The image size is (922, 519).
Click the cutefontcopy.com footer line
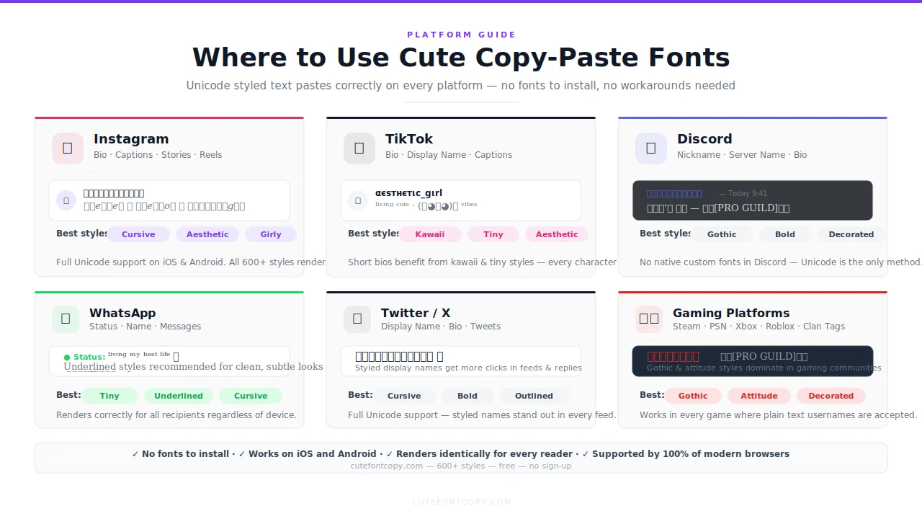461,466
